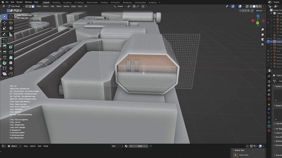The width and height of the screenshot is (282, 158).
Task: Select the Rotate tool
Action: tap(11, 23)
